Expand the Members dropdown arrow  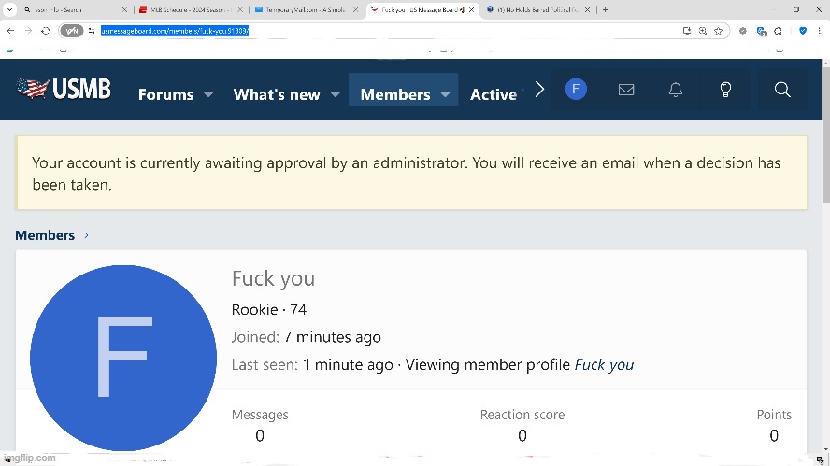(x=446, y=95)
